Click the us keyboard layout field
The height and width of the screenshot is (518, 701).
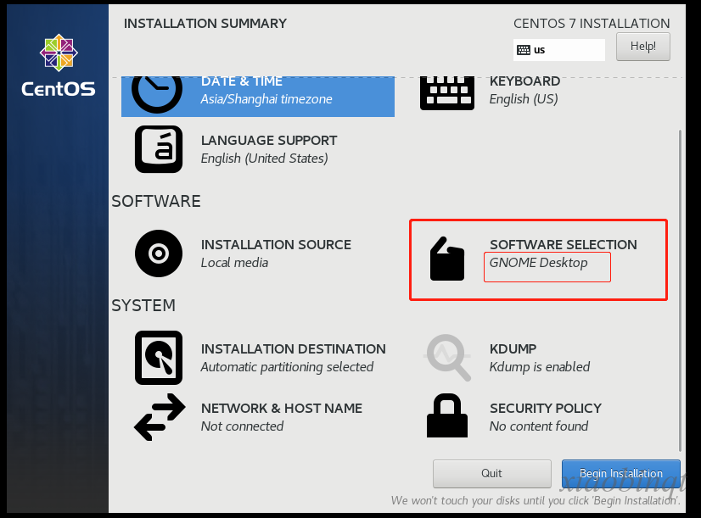558,49
